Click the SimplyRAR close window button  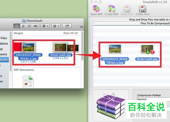tap(91, 2)
